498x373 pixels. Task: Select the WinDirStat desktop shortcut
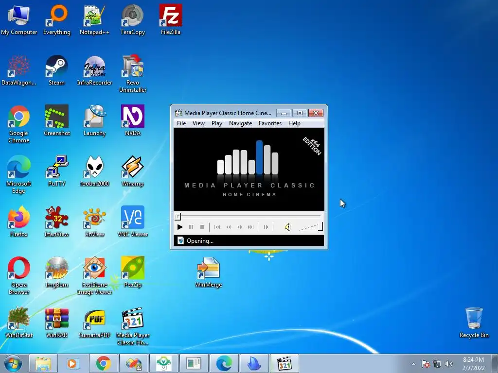point(19,323)
